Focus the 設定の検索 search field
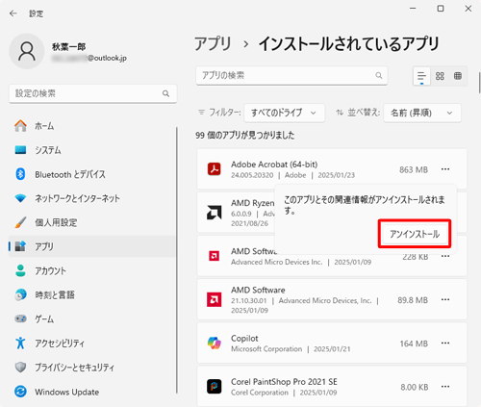Viewport: 481px width, 407px height. click(x=92, y=93)
